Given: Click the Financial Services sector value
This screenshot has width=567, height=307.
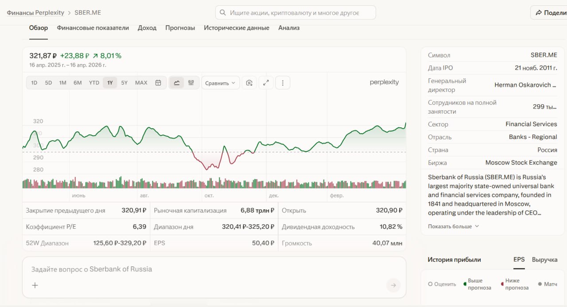Looking at the screenshot, I should [x=532, y=124].
